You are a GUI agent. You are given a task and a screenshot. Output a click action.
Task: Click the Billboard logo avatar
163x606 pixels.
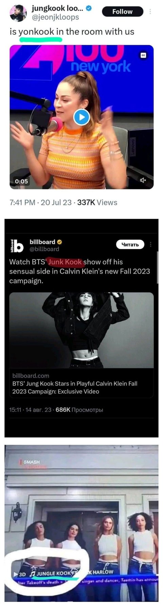(16, 246)
